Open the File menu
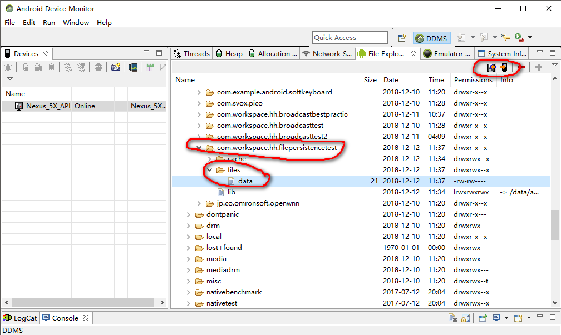Image resolution: width=561 pixels, height=335 pixels. (9, 22)
